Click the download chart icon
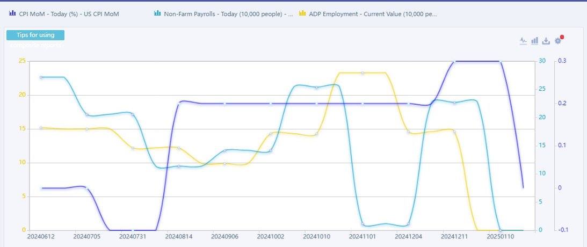 point(546,41)
